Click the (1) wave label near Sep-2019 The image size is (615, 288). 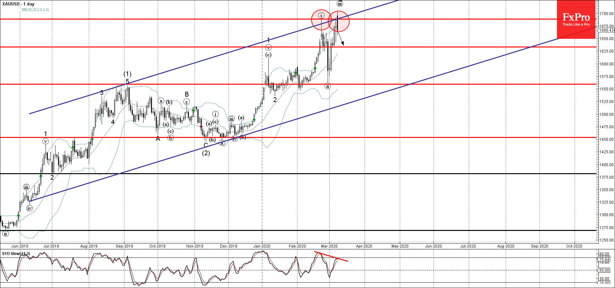[x=127, y=74]
